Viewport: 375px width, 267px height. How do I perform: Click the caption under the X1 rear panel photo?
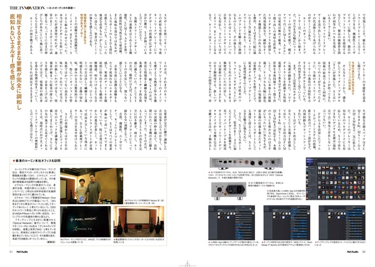tap(246, 175)
